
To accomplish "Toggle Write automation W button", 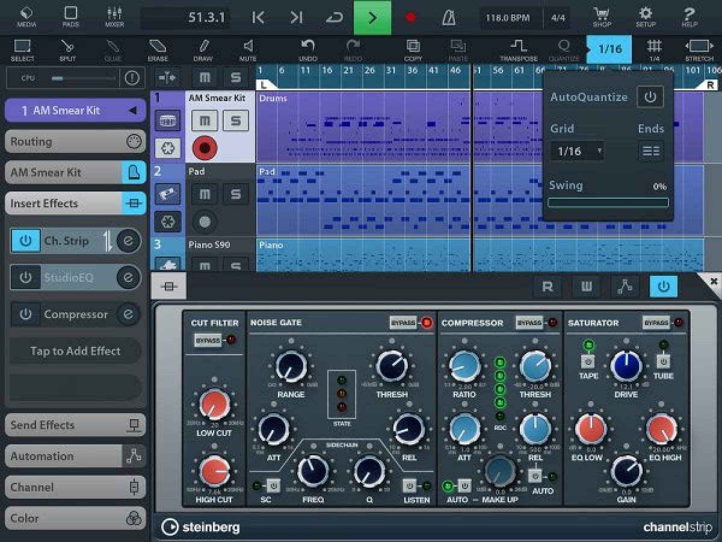I will tap(587, 287).
